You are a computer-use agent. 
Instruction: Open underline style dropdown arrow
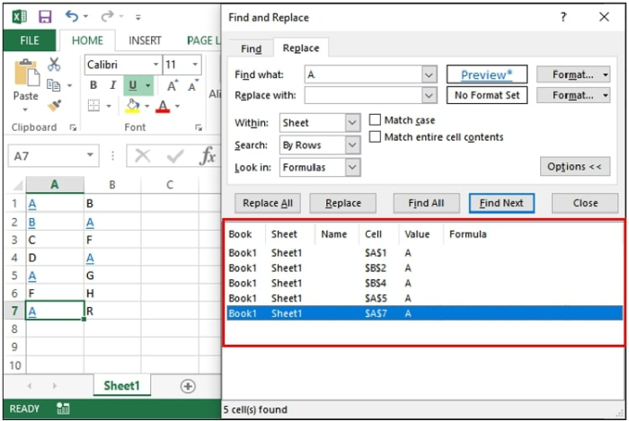click(148, 85)
